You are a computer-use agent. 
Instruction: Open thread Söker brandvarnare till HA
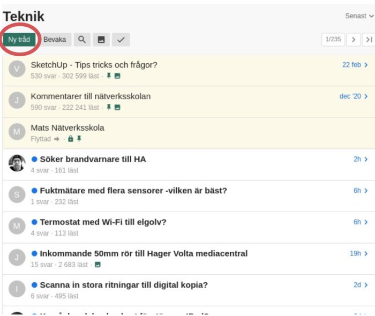point(93,159)
